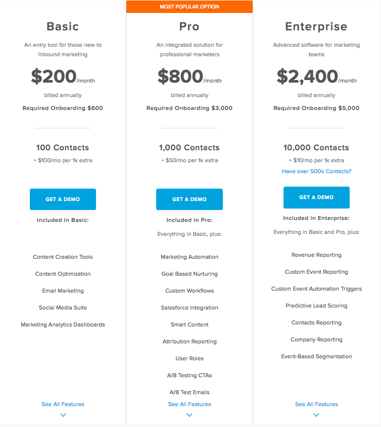Click "See All Features" under Basic
The width and height of the screenshot is (381, 427).
(63, 404)
